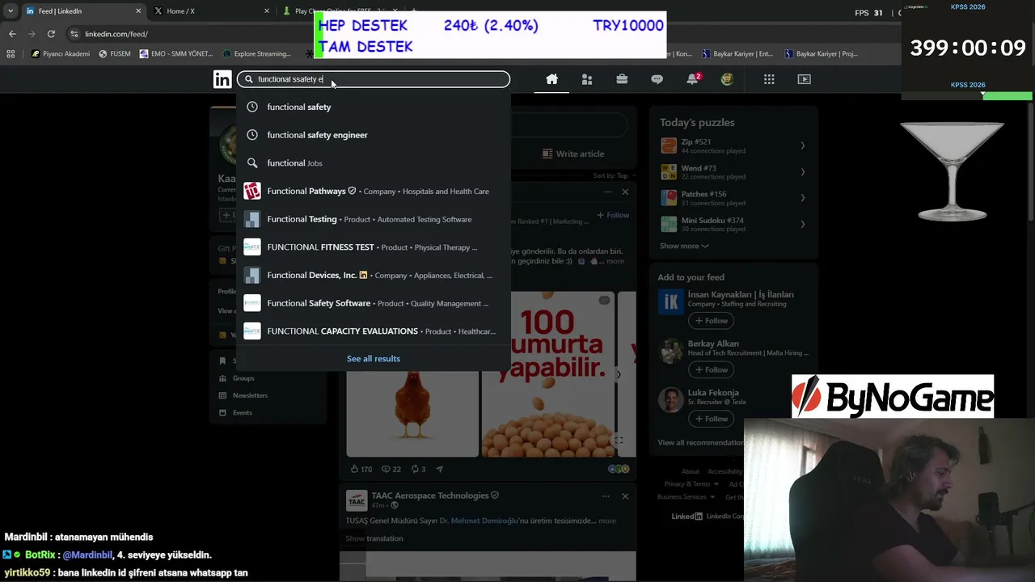Viewport: 1035px width, 582px height.
Task: Follow Luka Fekonja
Action: pos(711,419)
